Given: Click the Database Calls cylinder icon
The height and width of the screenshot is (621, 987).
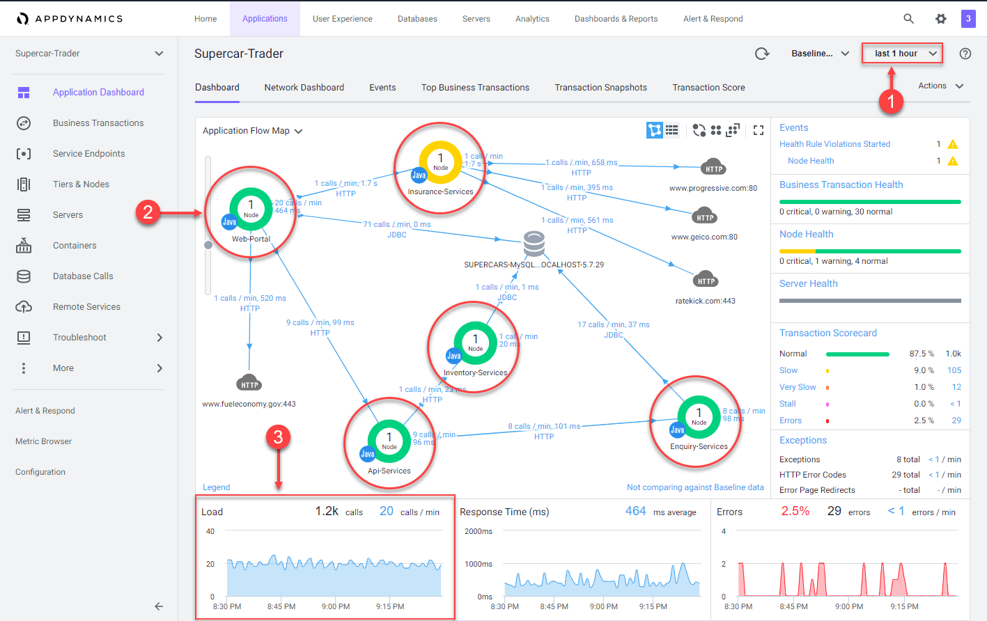Looking at the screenshot, I should coord(24,276).
